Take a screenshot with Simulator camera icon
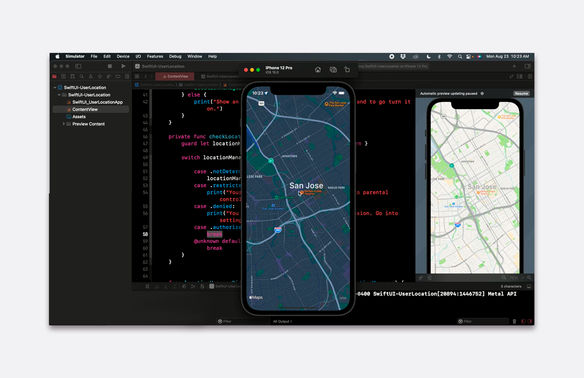 tap(333, 70)
